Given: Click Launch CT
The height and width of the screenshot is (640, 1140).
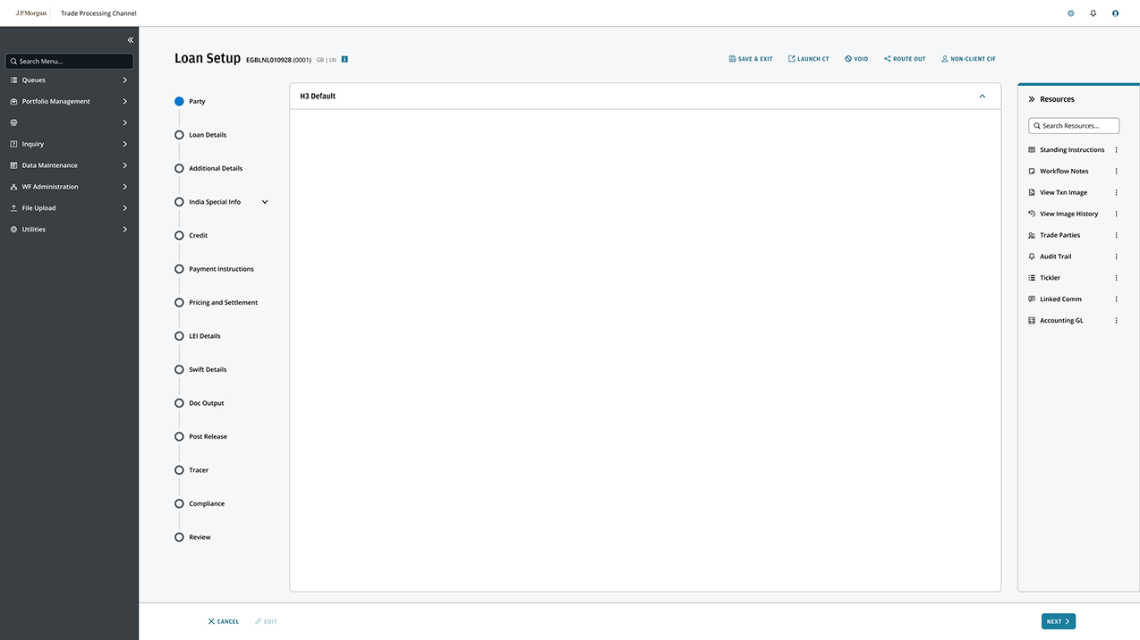Looking at the screenshot, I should pos(809,59).
